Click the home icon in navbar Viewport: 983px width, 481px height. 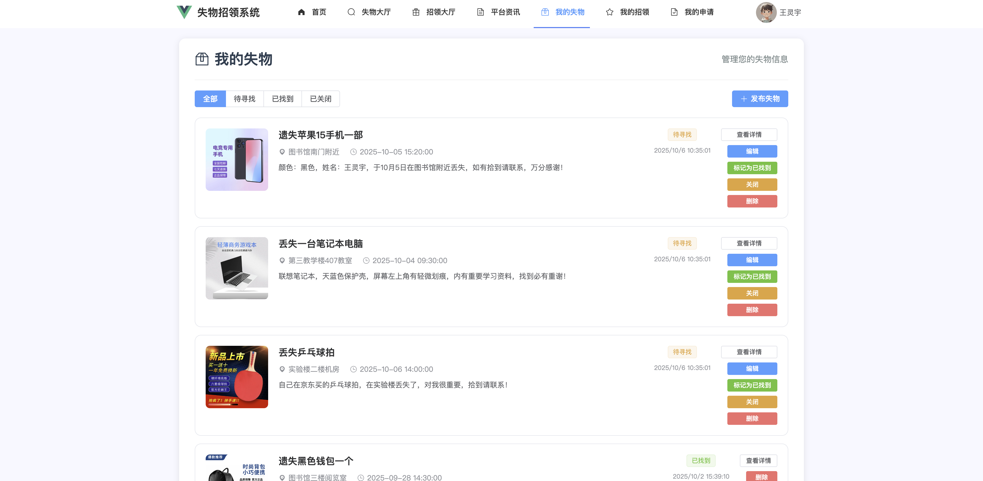(x=301, y=12)
